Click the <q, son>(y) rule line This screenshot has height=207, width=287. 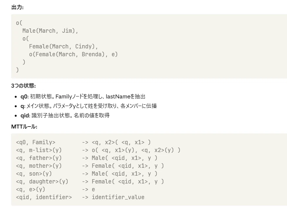tap(87, 174)
